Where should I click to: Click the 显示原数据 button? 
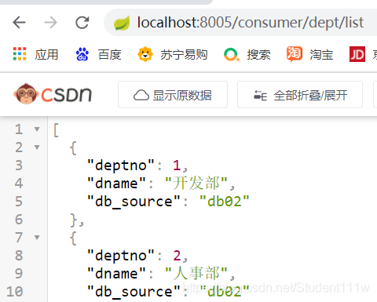(x=173, y=94)
